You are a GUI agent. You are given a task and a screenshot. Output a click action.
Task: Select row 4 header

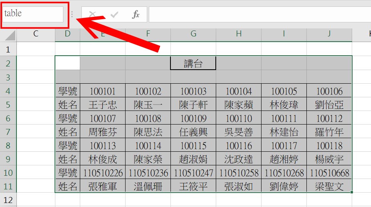point(8,90)
